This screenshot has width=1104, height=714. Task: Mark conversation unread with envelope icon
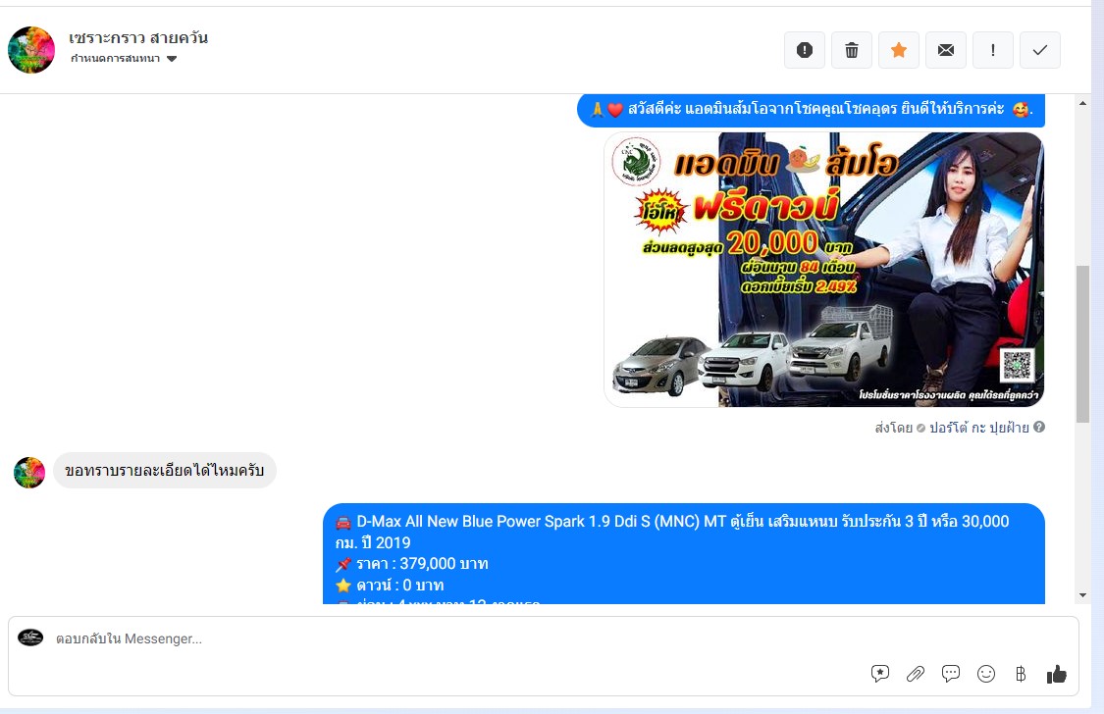click(x=946, y=50)
